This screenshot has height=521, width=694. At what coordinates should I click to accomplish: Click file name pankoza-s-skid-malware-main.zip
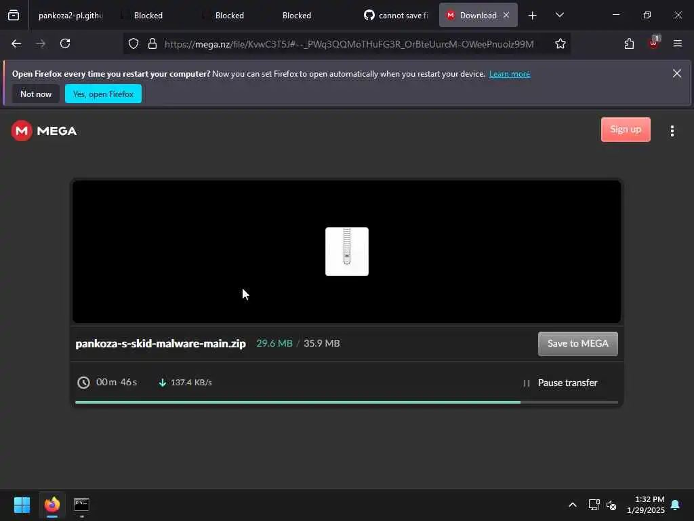(160, 343)
